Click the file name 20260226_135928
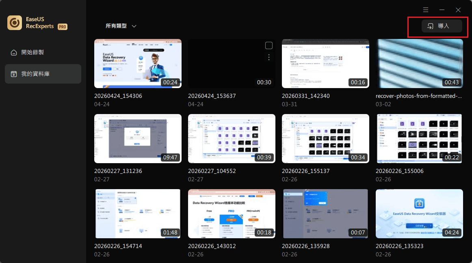 pos(306,246)
